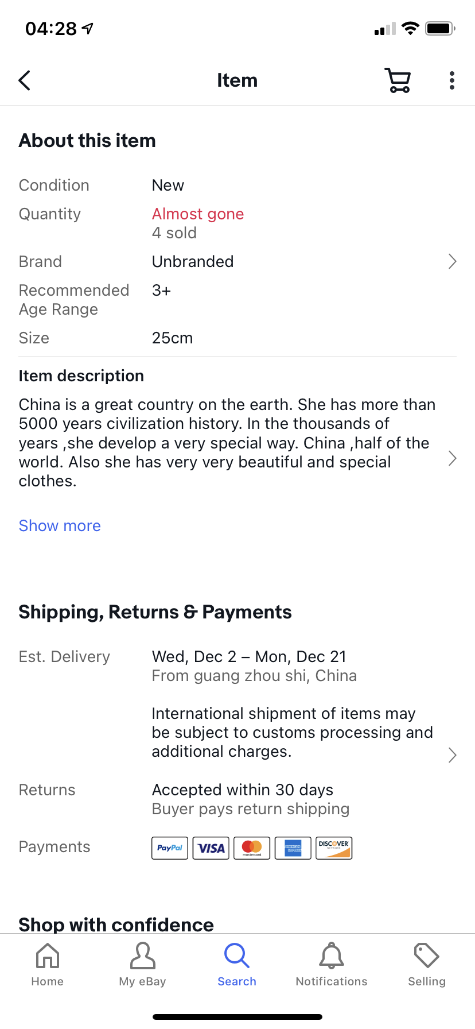Switch to the Selling tab
Image resolution: width=475 pixels, height=1029 pixels.
coord(427,965)
